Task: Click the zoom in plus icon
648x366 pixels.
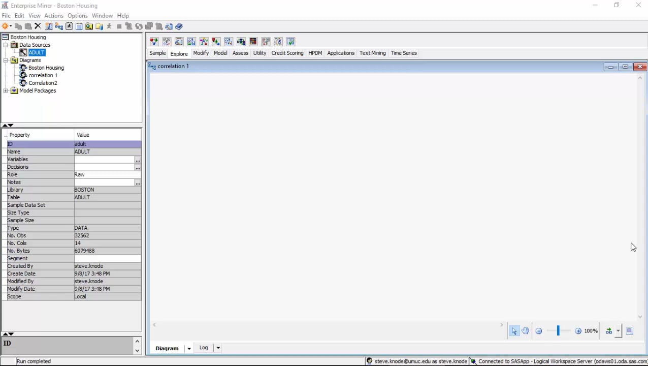Action: (x=578, y=331)
